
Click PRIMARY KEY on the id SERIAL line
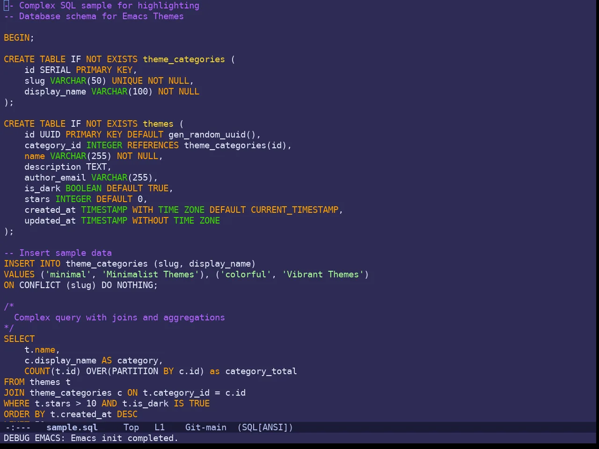[104, 70]
